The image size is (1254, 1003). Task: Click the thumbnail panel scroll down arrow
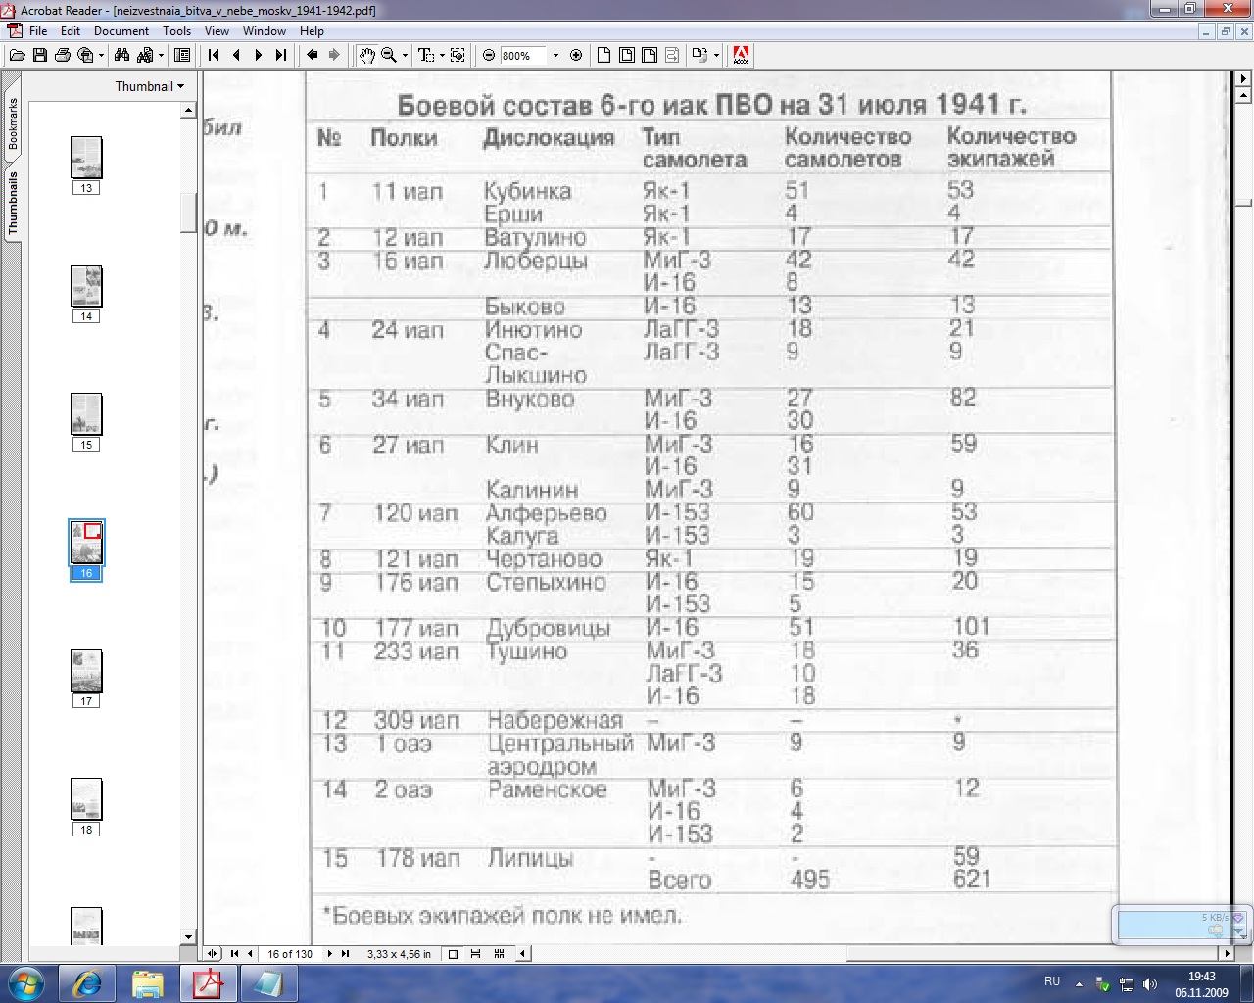click(x=189, y=937)
